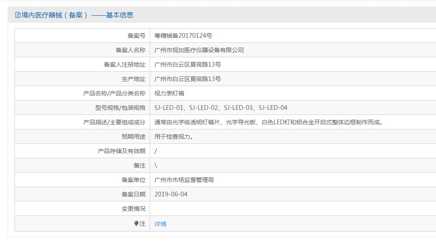Click the company name 广州市视加医疗仪器设备有限公司
Viewport: 436px width, 246px height.
[x=199, y=50]
